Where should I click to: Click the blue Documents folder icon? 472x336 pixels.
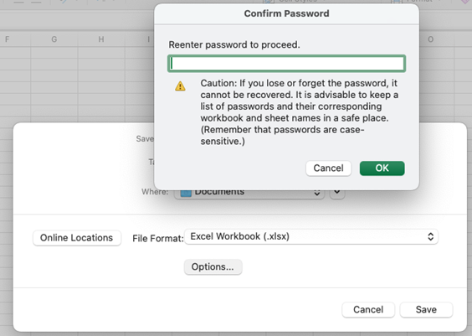tap(186, 193)
